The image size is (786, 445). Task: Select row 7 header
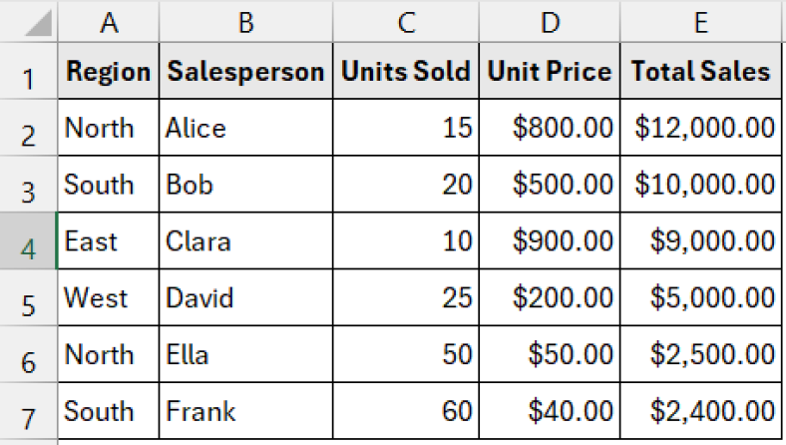[29, 411]
